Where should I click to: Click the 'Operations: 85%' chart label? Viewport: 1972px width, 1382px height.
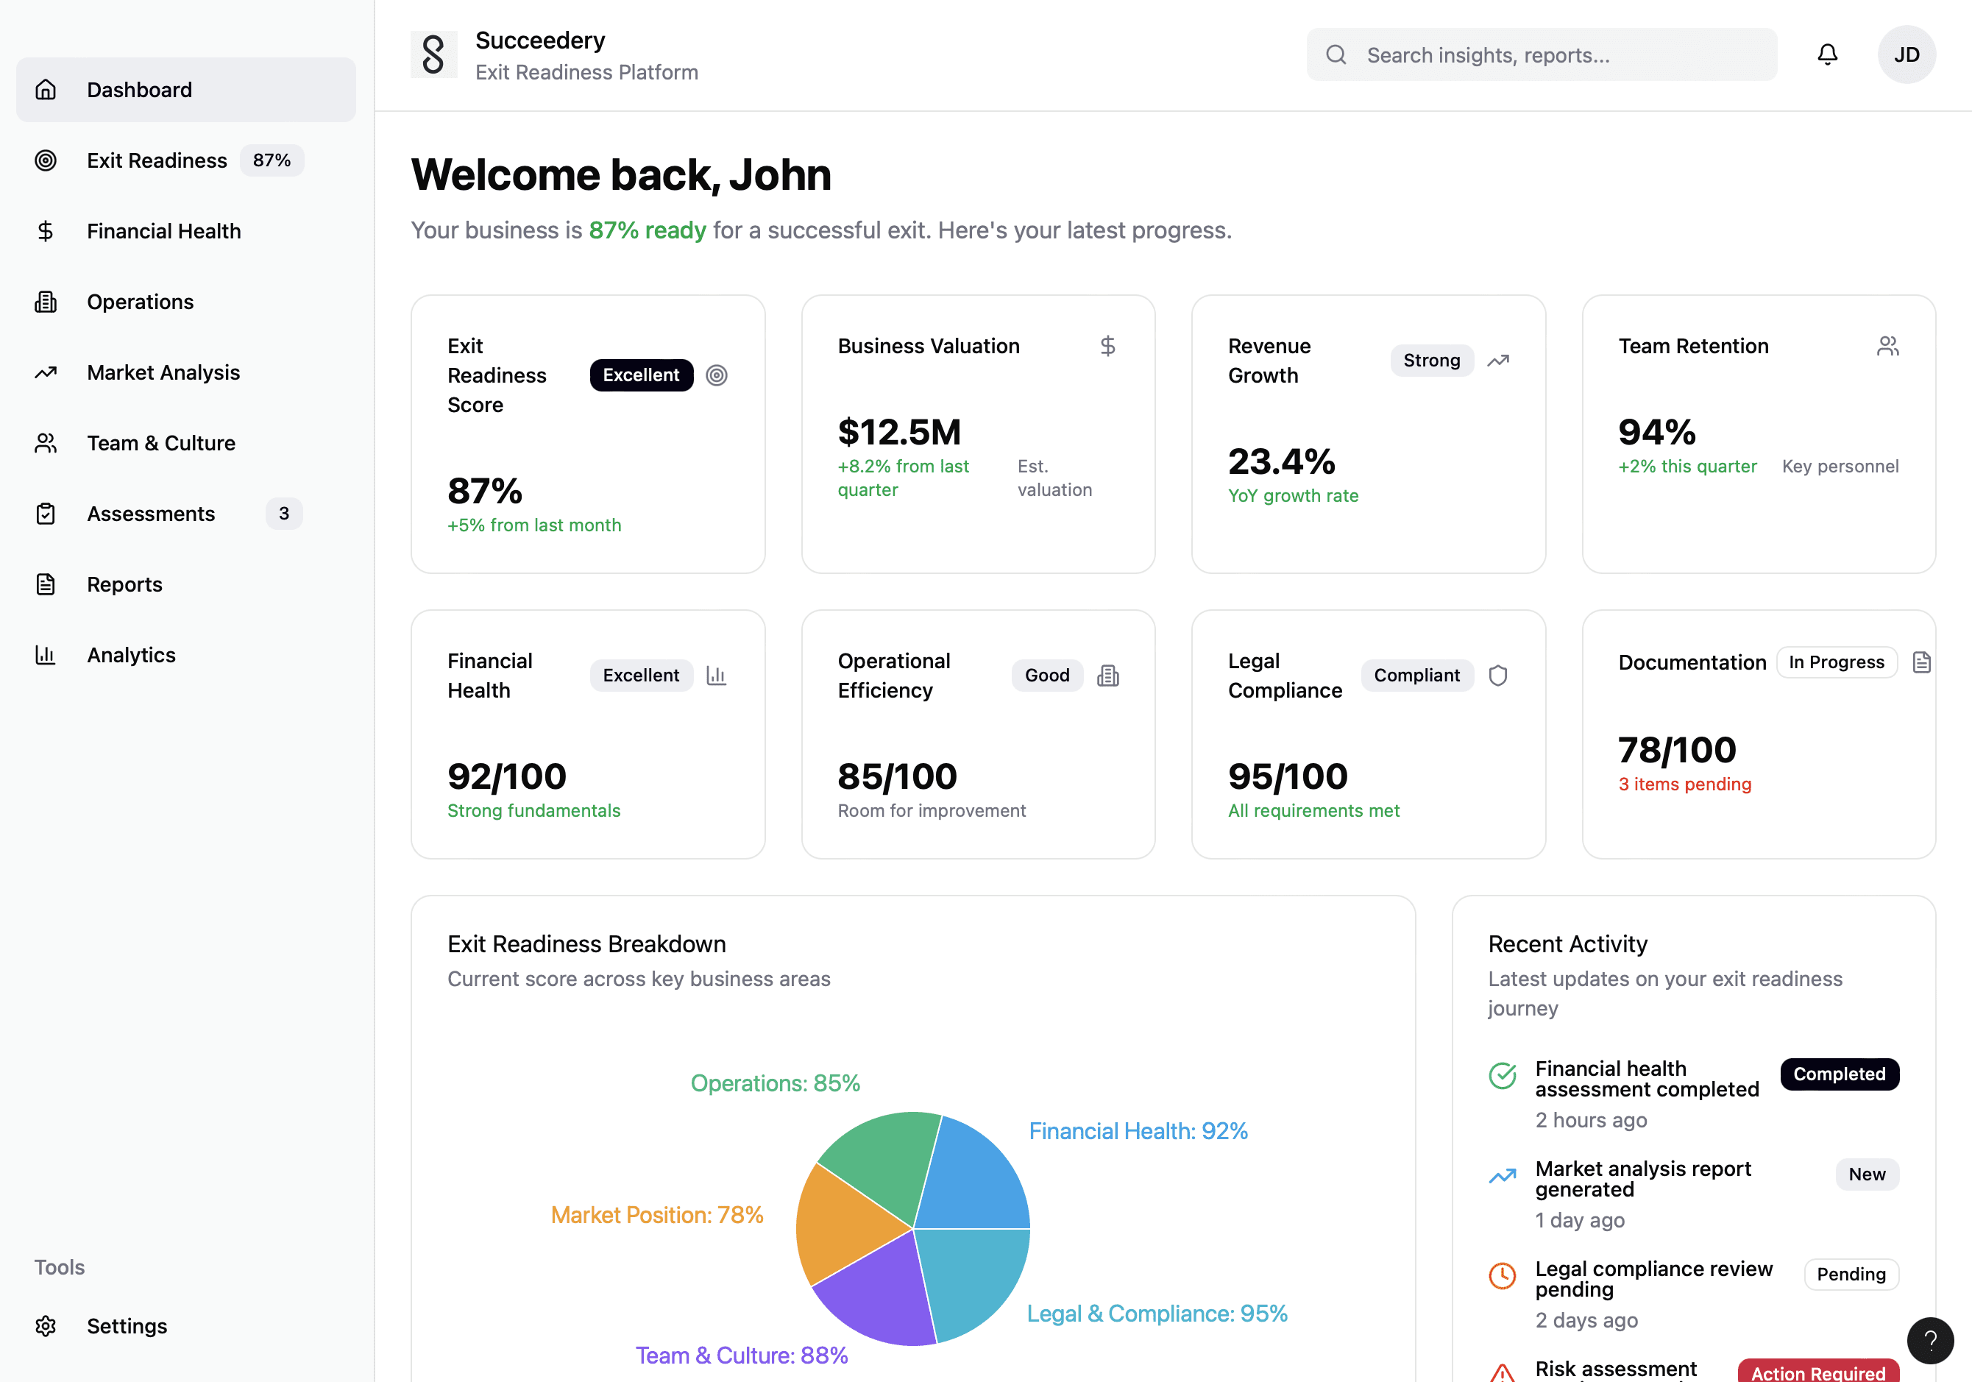pos(775,1083)
